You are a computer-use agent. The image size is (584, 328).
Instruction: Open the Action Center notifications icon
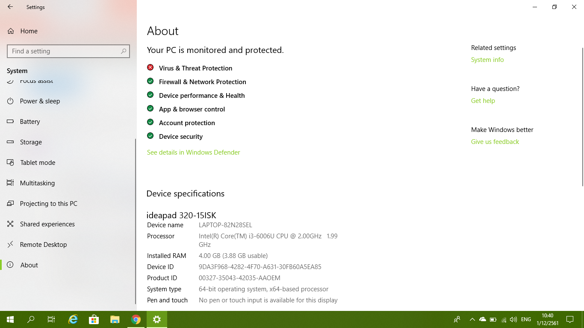[569, 319]
